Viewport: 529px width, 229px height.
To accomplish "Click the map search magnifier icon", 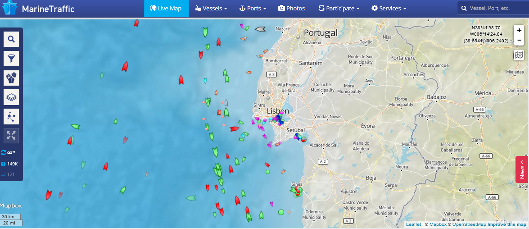I will click(x=11, y=39).
